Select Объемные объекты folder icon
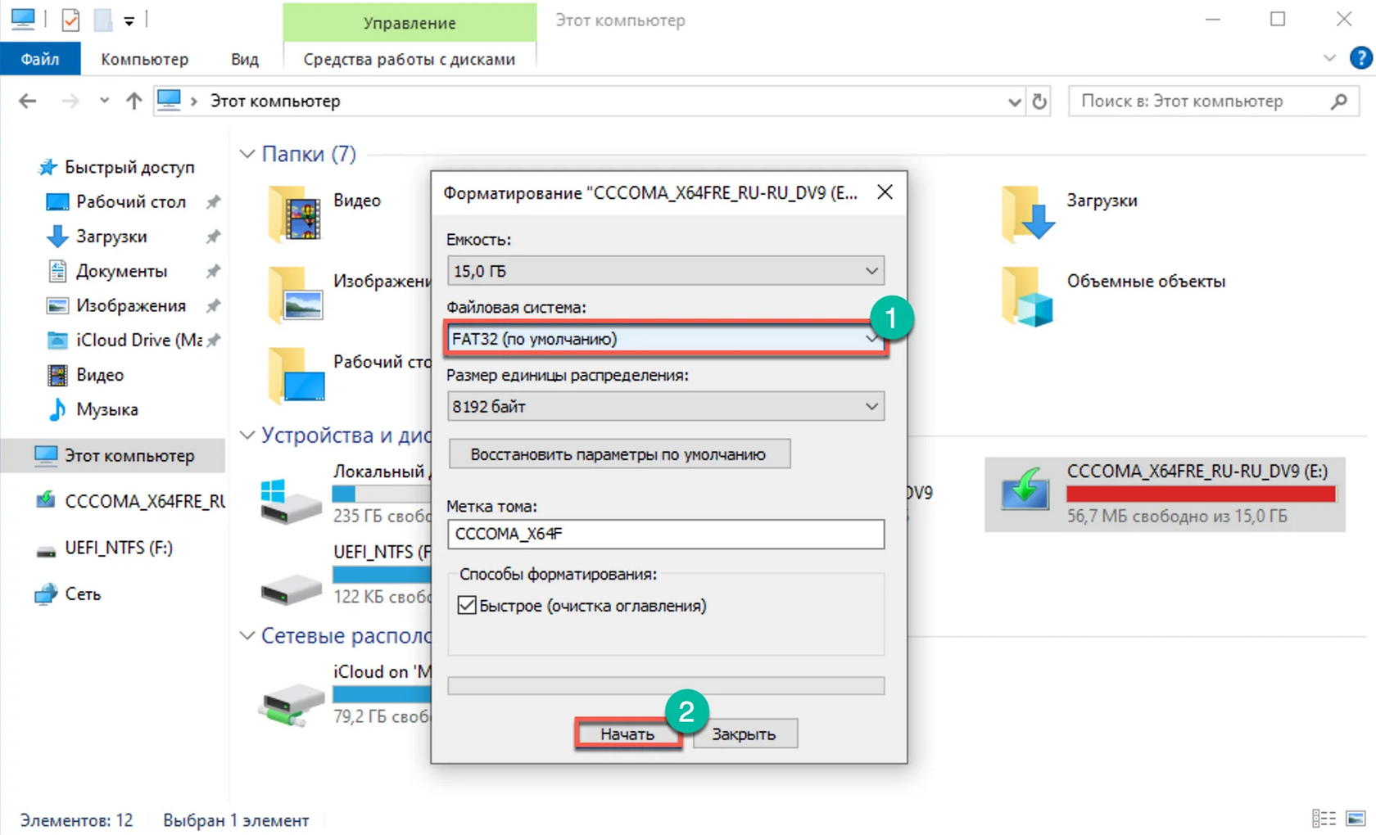 [1027, 296]
